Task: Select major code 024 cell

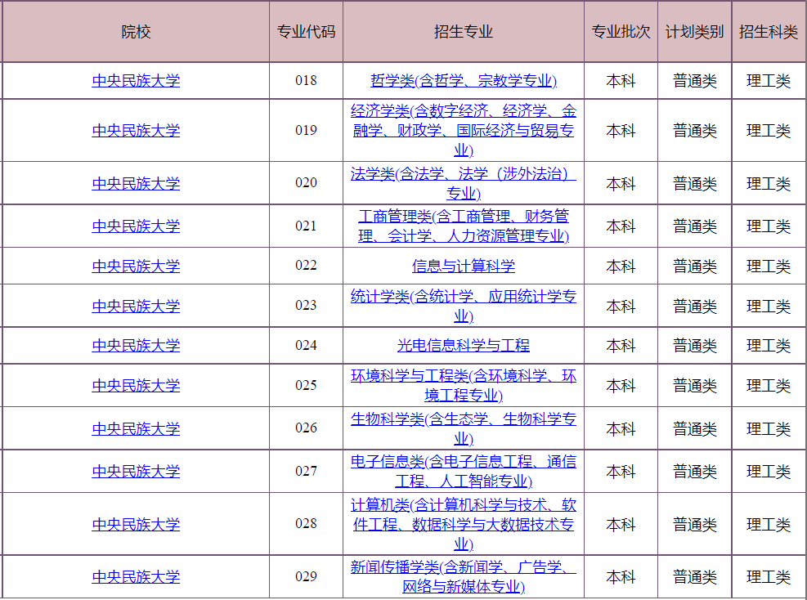Action: click(307, 345)
